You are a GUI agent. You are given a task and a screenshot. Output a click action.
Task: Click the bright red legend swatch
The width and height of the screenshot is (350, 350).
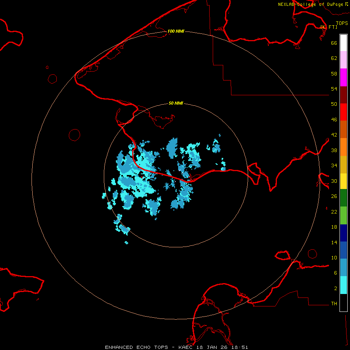pyautogui.click(x=343, y=112)
